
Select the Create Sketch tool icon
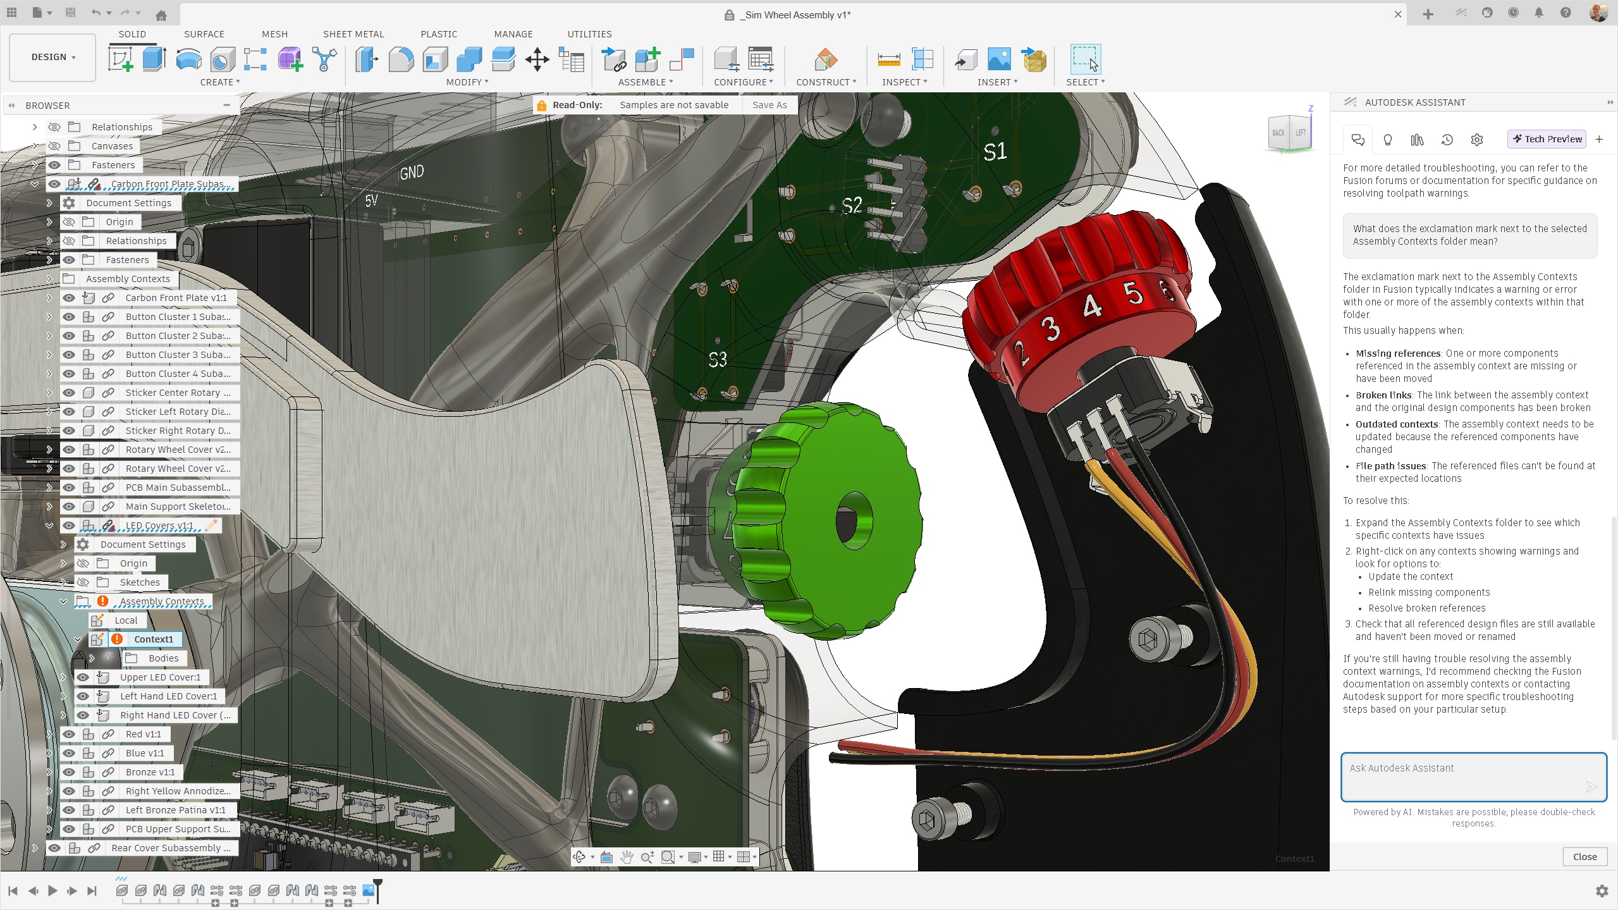(x=120, y=59)
